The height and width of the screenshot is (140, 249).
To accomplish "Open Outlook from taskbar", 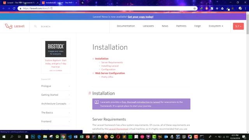I will 166,136.
